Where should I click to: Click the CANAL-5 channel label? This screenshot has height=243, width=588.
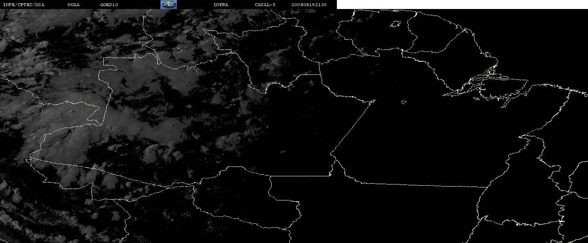265,5
